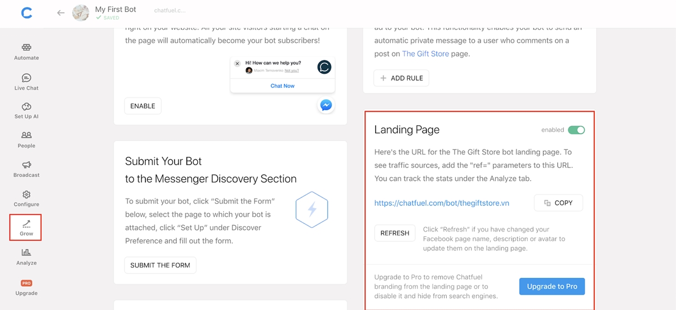This screenshot has width=676, height=310.
Task: Select the Grow tab in sidebar
Action: [26, 228]
